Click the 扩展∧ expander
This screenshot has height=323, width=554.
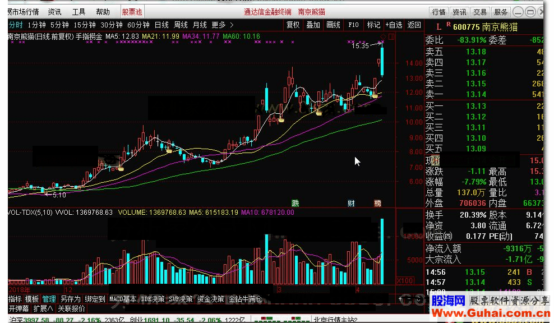pos(43,308)
